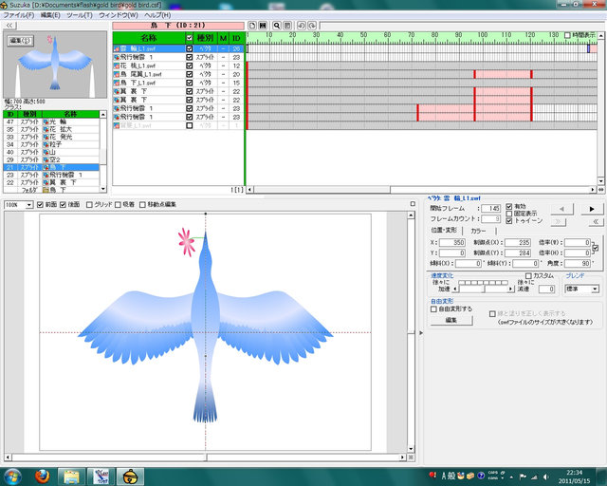Click icon of 雲 輪_L1.swf layer
Screen dimensions: 607x486
point(116,48)
